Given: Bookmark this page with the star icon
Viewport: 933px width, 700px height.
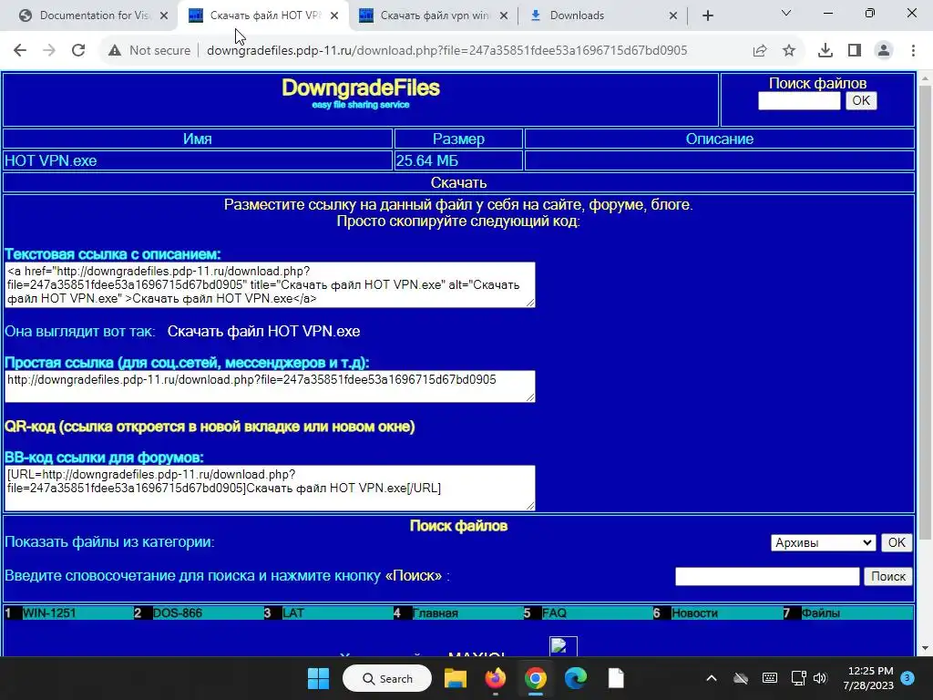Looking at the screenshot, I should tap(789, 51).
